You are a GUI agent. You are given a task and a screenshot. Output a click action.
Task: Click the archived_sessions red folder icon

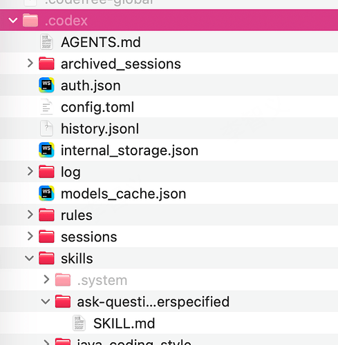(46, 63)
